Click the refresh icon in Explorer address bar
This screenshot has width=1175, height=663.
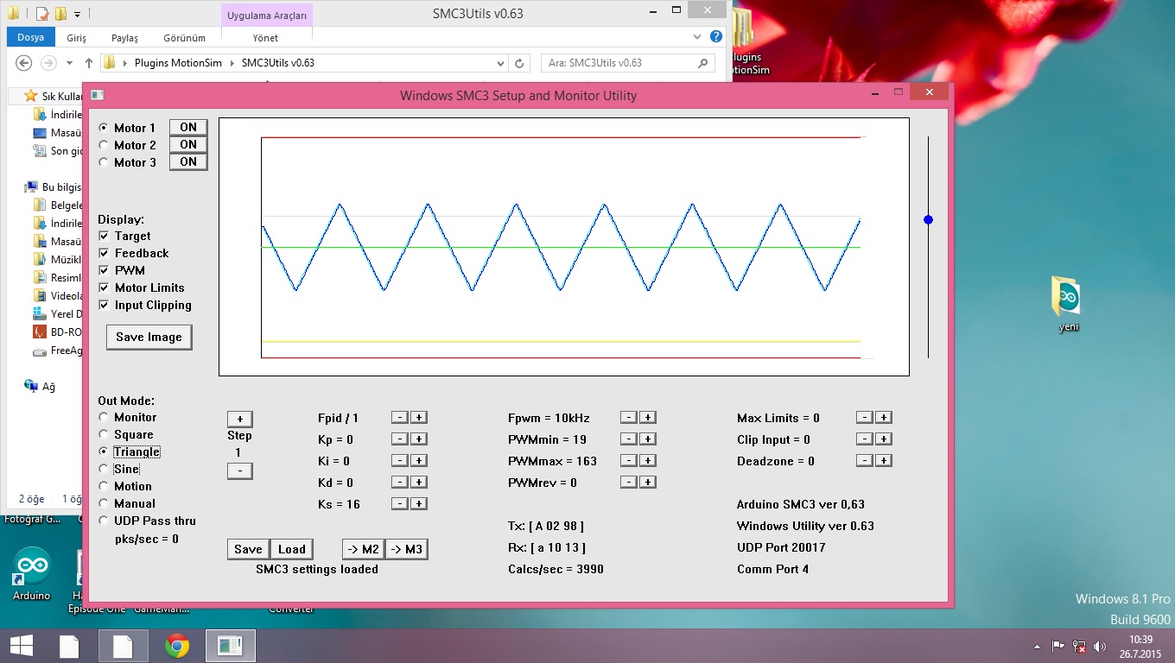[519, 63]
